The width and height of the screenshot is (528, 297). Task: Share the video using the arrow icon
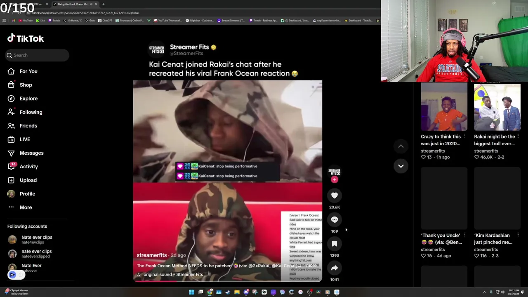pyautogui.click(x=335, y=268)
